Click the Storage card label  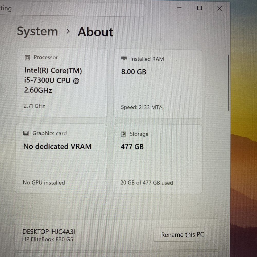point(139,134)
